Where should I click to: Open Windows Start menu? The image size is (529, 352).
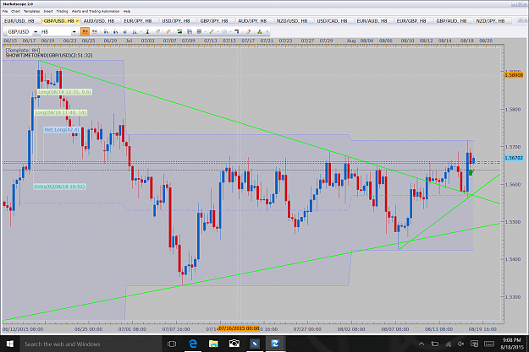pyautogui.click(x=10, y=344)
